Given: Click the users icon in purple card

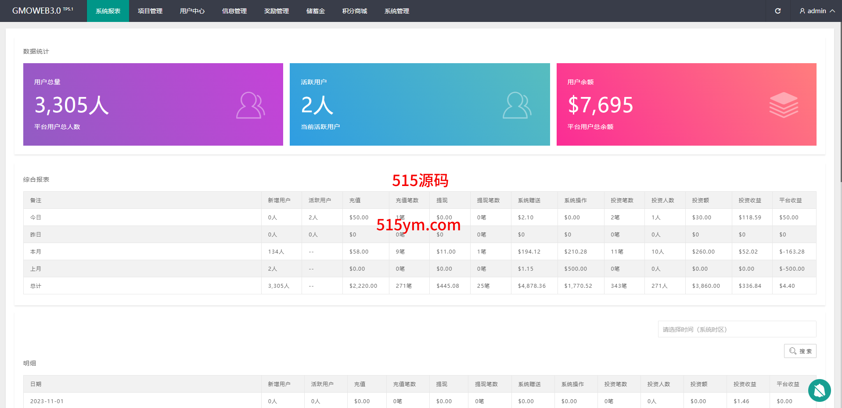Looking at the screenshot, I should pos(250,105).
